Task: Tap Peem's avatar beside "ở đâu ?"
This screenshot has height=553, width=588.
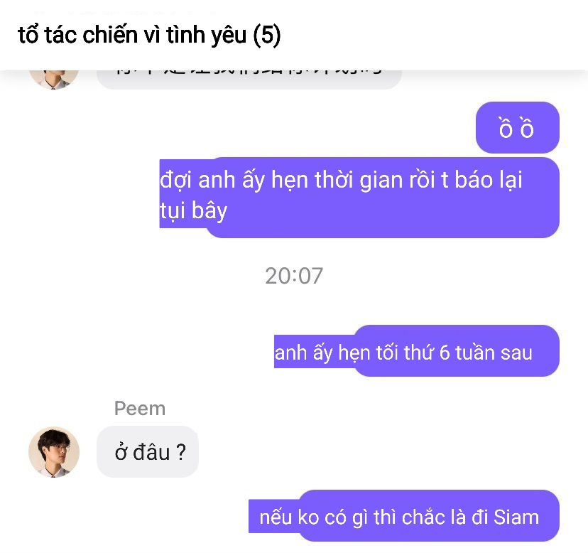Action: pyautogui.click(x=54, y=451)
